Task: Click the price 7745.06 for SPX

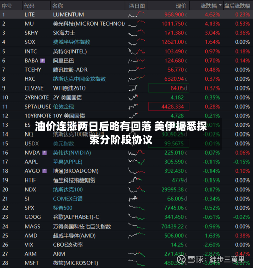Action: coord(174,208)
